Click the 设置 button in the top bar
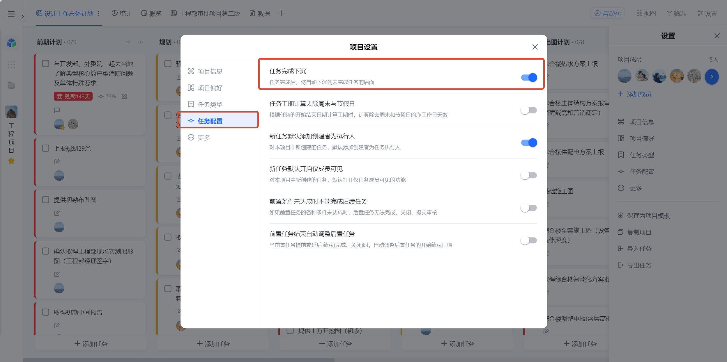Viewport: 727px width, 362px height. coord(707,13)
